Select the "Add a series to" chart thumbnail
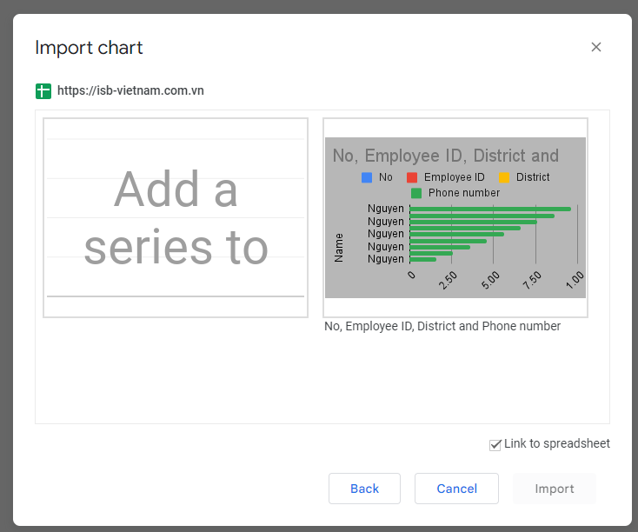638x532 pixels. 176,218
